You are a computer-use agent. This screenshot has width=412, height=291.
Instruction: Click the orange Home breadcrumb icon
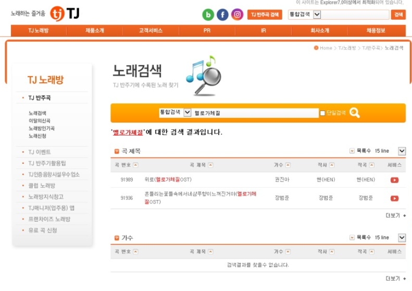pyautogui.click(x=316, y=48)
